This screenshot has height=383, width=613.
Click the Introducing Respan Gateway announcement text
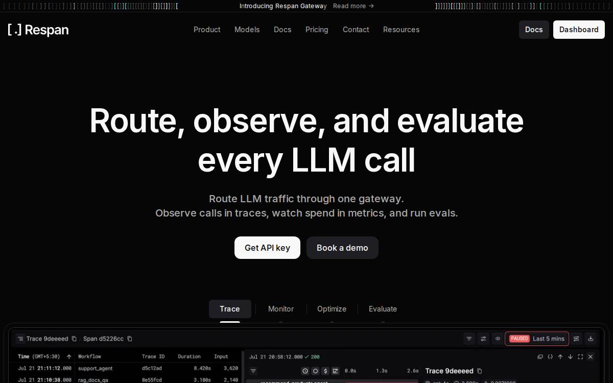tap(283, 6)
